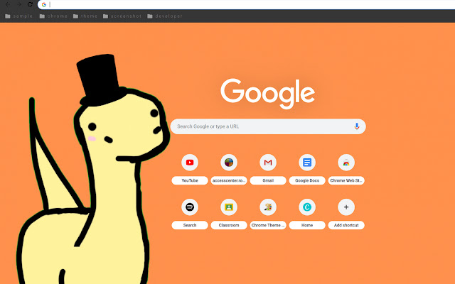The height and width of the screenshot is (284, 455).
Task: Open the theme bookmarks folder
Action: coord(85,16)
